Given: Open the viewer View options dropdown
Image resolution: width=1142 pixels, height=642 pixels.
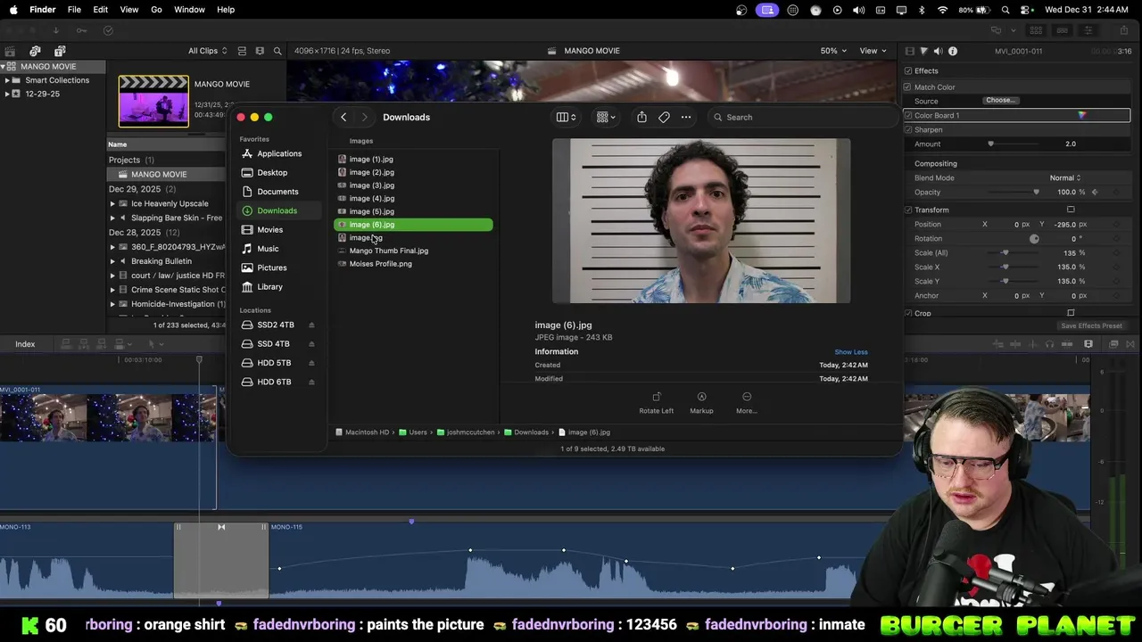Looking at the screenshot, I should (873, 51).
